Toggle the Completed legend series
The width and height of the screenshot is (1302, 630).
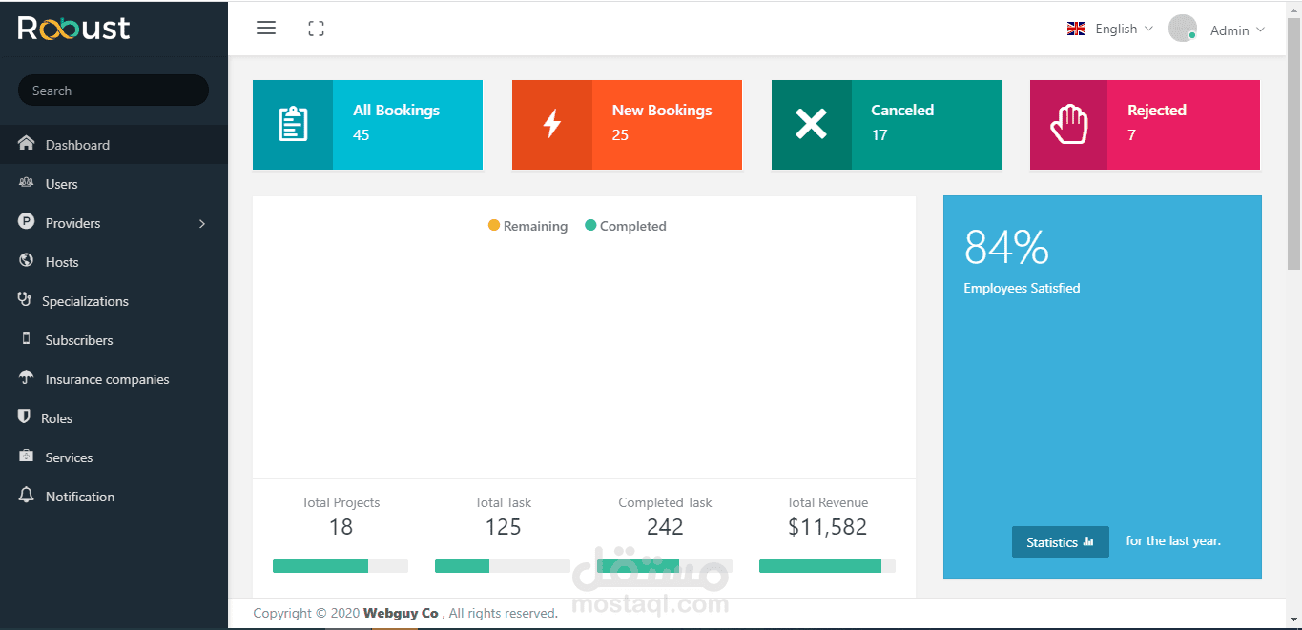coord(626,226)
